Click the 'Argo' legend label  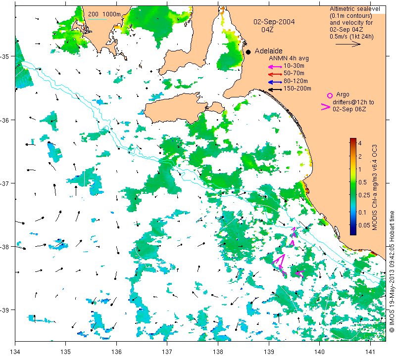[x=343, y=94]
